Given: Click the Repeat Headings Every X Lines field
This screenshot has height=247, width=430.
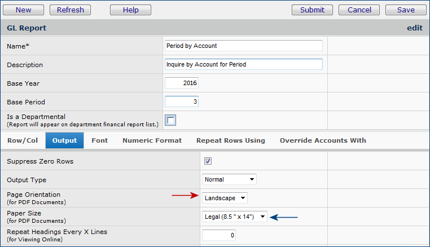Looking at the screenshot, I should pyautogui.click(x=218, y=235).
